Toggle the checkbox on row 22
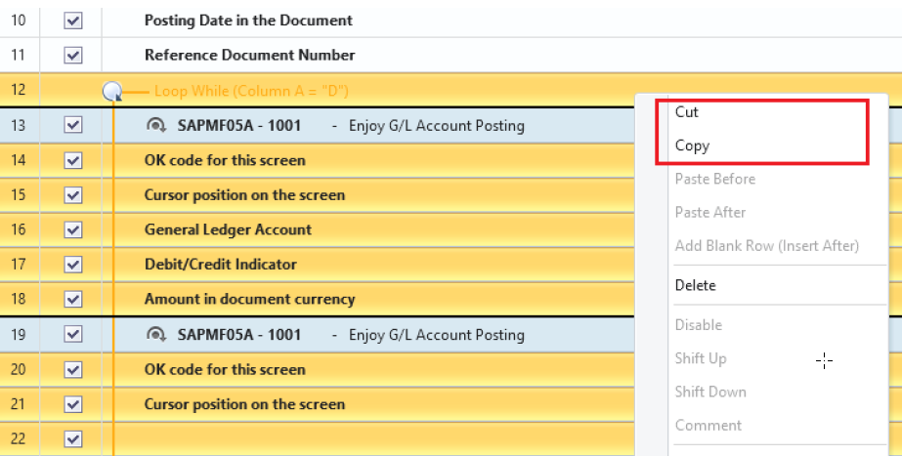Image resolution: width=902 pixels, height=456 pixels. [72, 439]
